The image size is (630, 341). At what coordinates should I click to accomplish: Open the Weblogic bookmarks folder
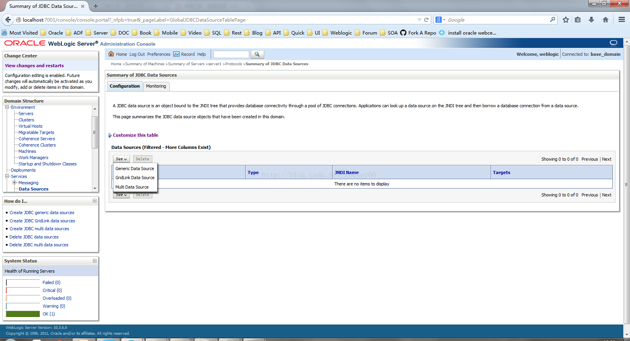coord(337,33)
